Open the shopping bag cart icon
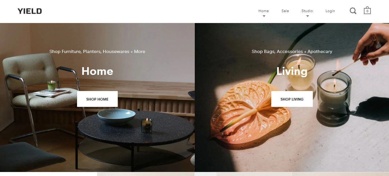The width and height of the screenshot is (389, 176). [367, 10]
